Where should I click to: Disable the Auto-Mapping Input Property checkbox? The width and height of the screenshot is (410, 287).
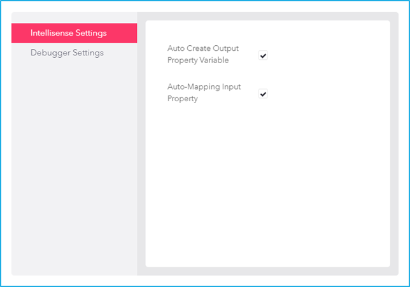click(x=263, y=94)
